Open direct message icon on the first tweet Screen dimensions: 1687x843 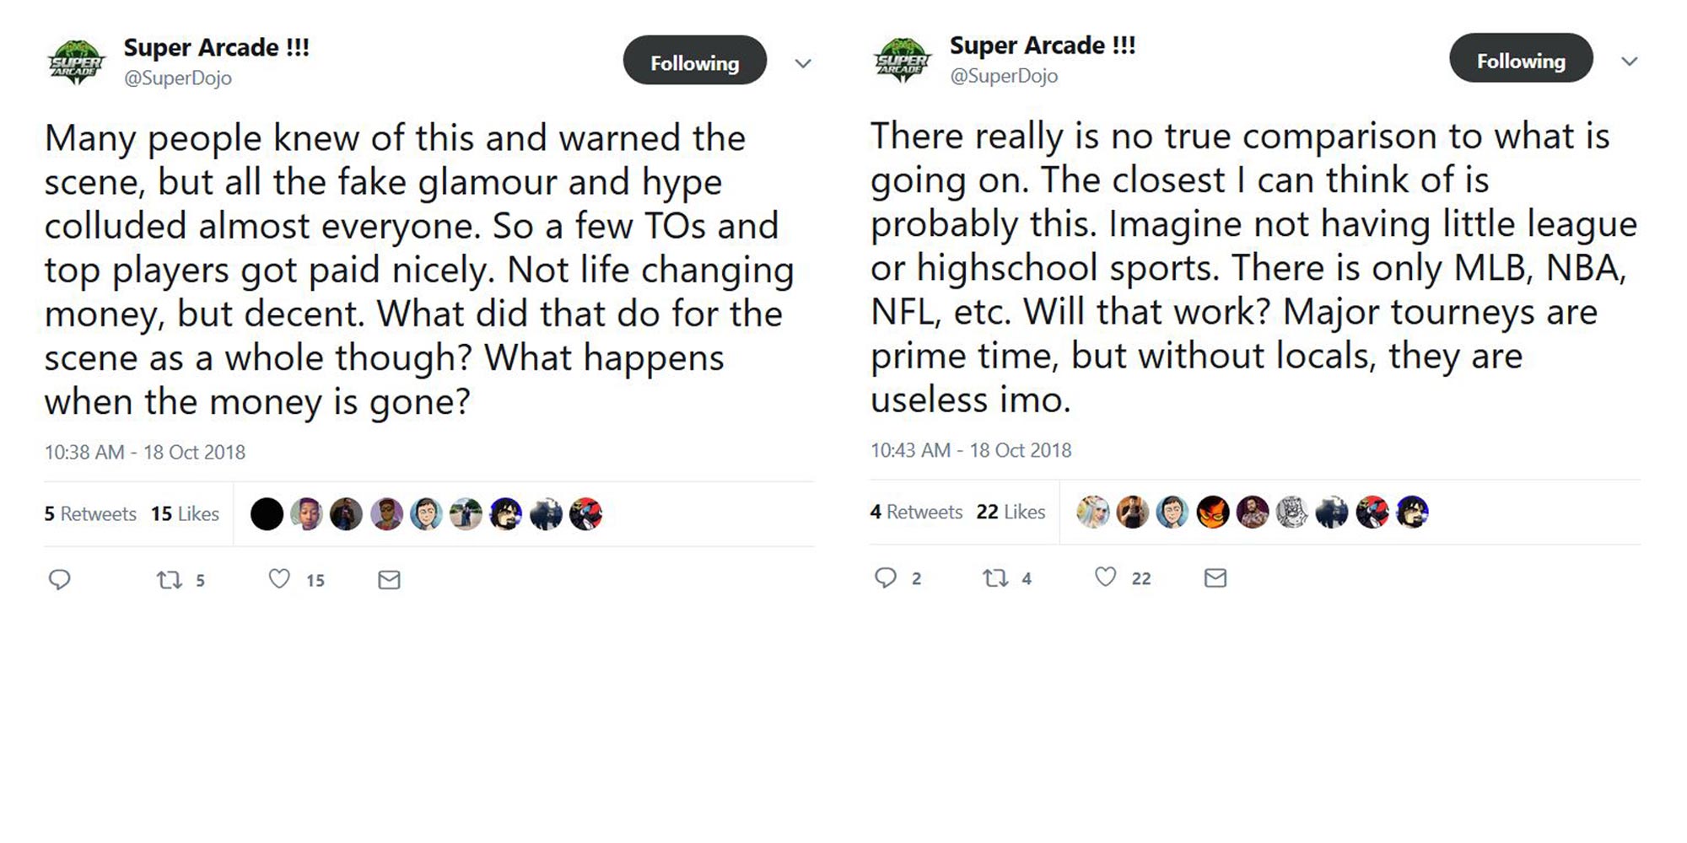tap(388, 579)
